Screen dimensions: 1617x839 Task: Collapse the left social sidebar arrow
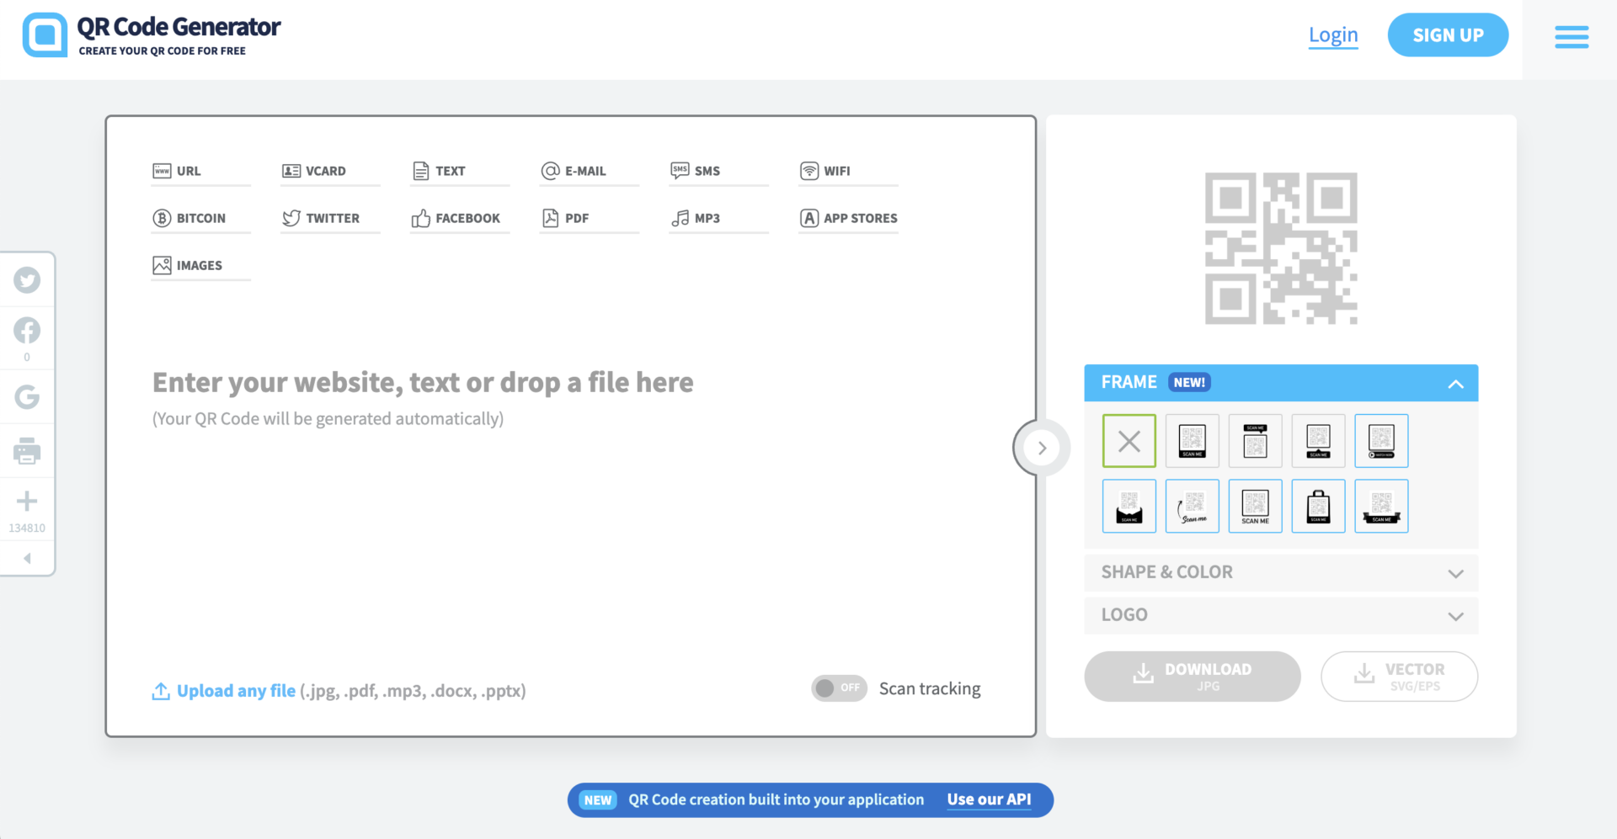(27, 559)
